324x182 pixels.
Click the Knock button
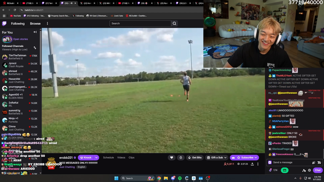click(86, 158)
